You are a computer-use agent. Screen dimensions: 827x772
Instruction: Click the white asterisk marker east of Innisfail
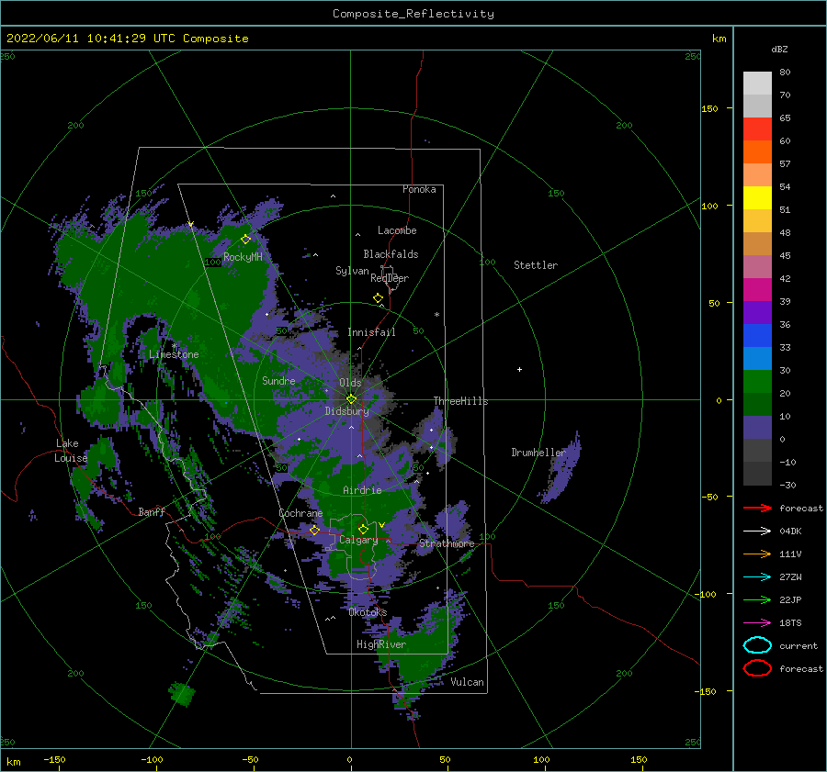point(436,315)
